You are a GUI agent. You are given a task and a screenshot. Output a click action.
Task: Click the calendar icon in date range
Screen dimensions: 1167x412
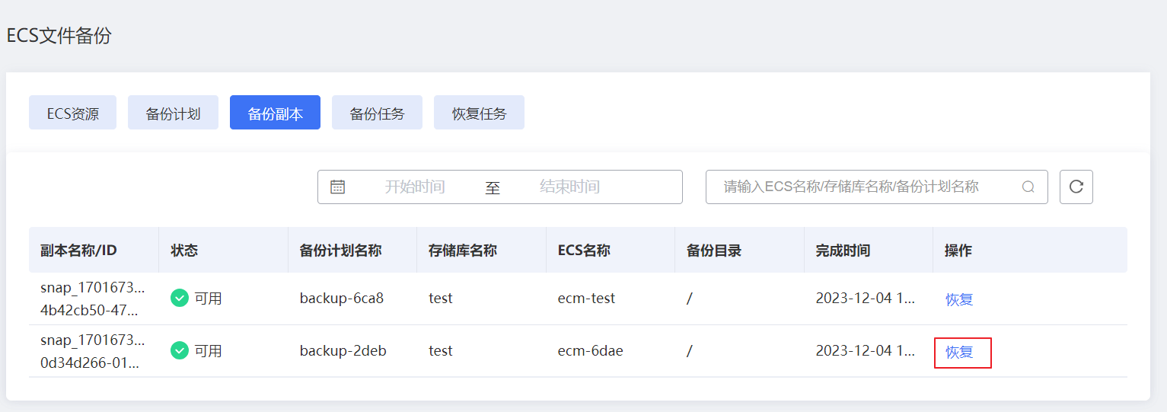coord(337,187)
